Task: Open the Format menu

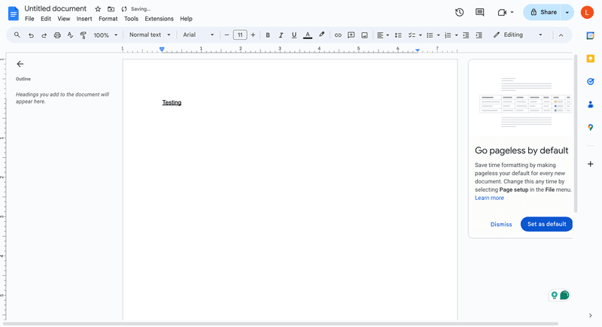Action: pyautogui.click(x=108, y=19)
